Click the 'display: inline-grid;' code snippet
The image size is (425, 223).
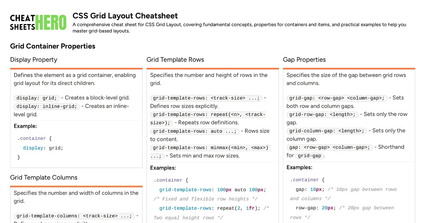tap(47, 106)
